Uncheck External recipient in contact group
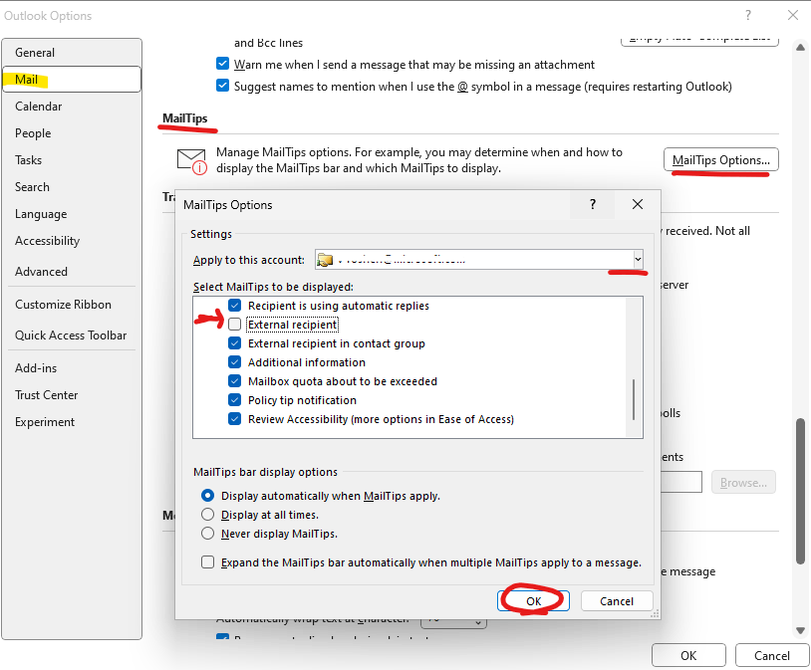The image size is (811, 670). pos(234,343)
